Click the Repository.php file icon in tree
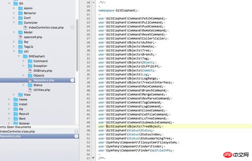Screen dimensions: 252x161 point(30,80)
